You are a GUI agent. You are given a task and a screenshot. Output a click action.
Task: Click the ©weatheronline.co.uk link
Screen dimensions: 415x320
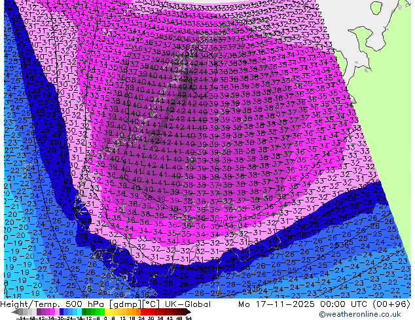pos(360,314)
